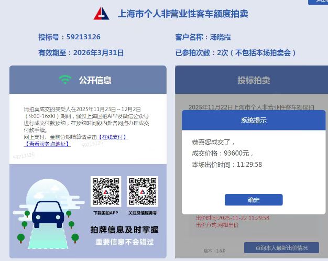328x261 pixels.
Task: Click the 下载国拍APP QR code
Action: pos(106,191)
